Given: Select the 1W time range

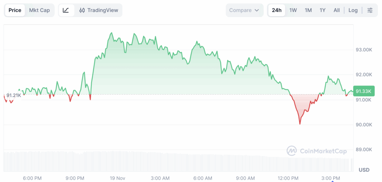Looking at the screenshot, I should pos(293,10).
